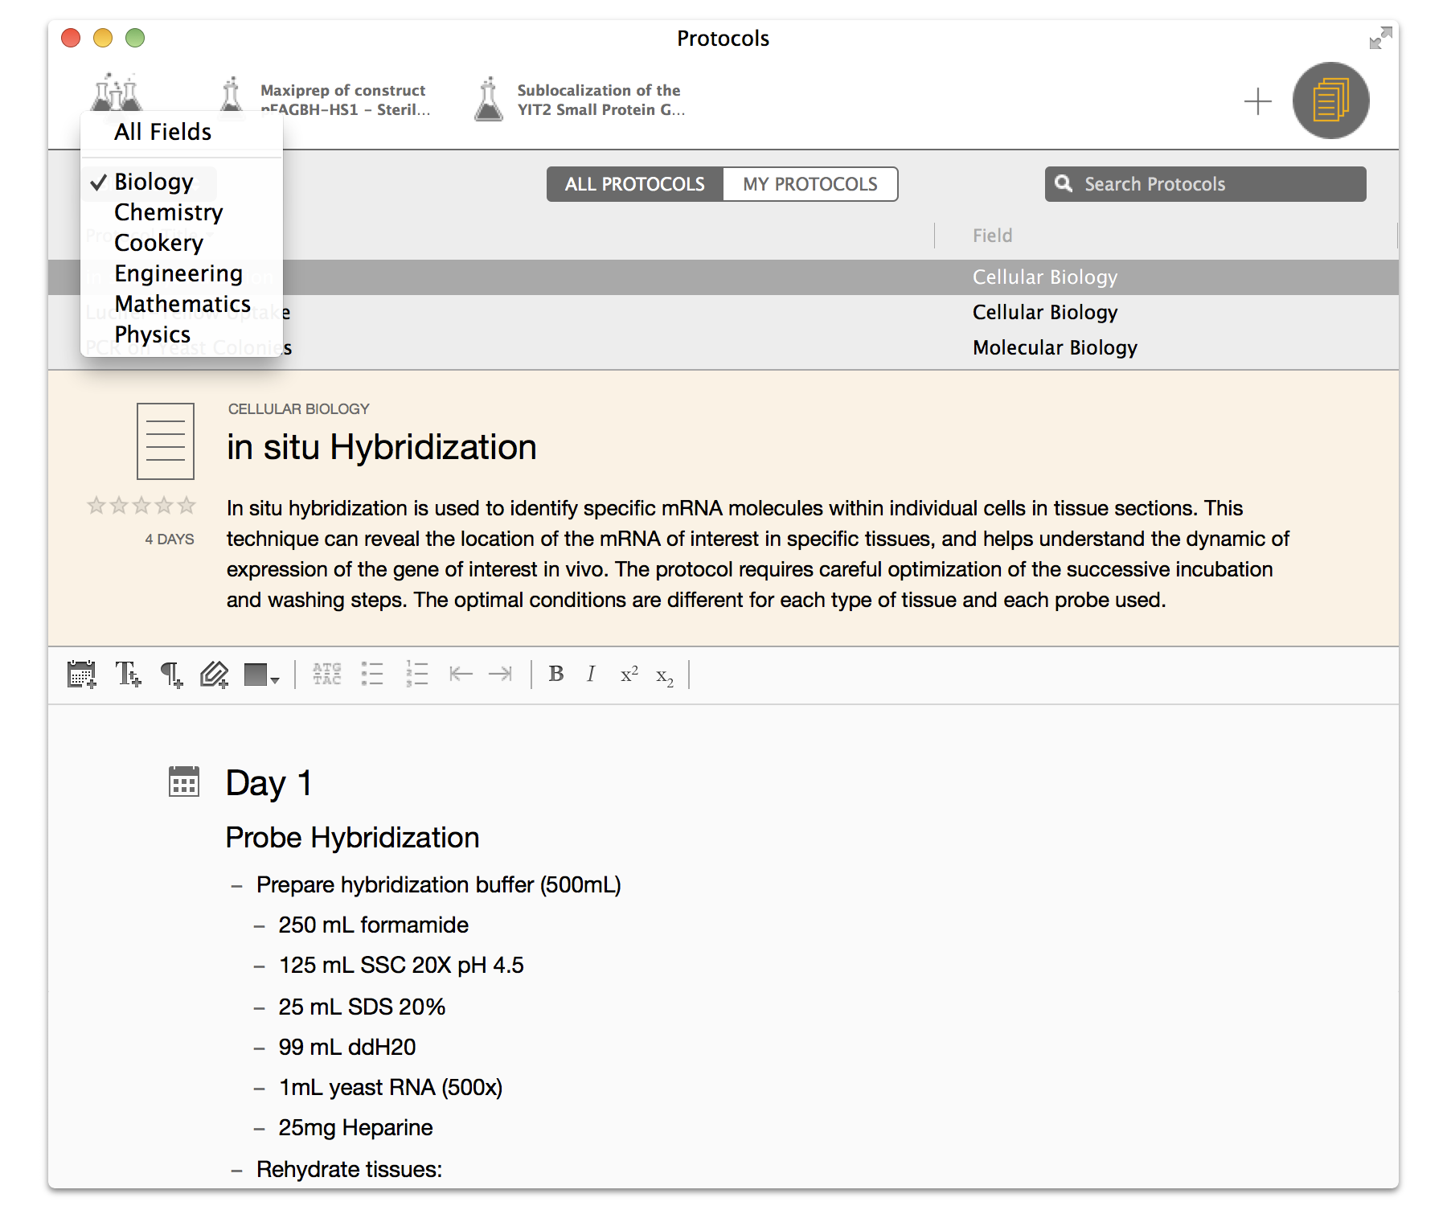Click the search magnifier icon
This screenshot has height=1206, width=1447.
(1064, 183)
